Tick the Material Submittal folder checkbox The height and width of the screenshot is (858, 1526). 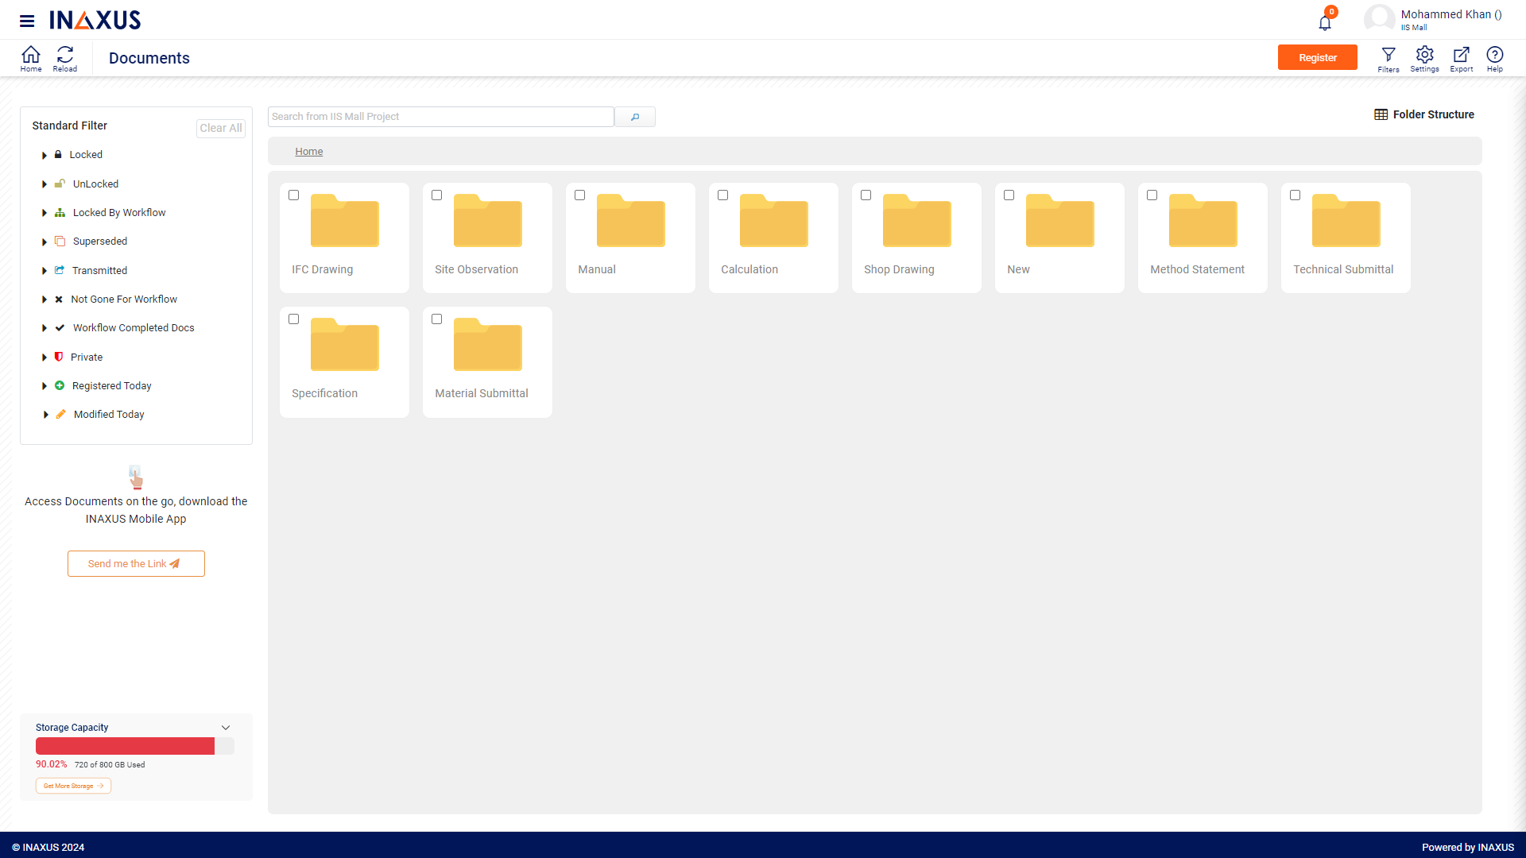point(437,319)
